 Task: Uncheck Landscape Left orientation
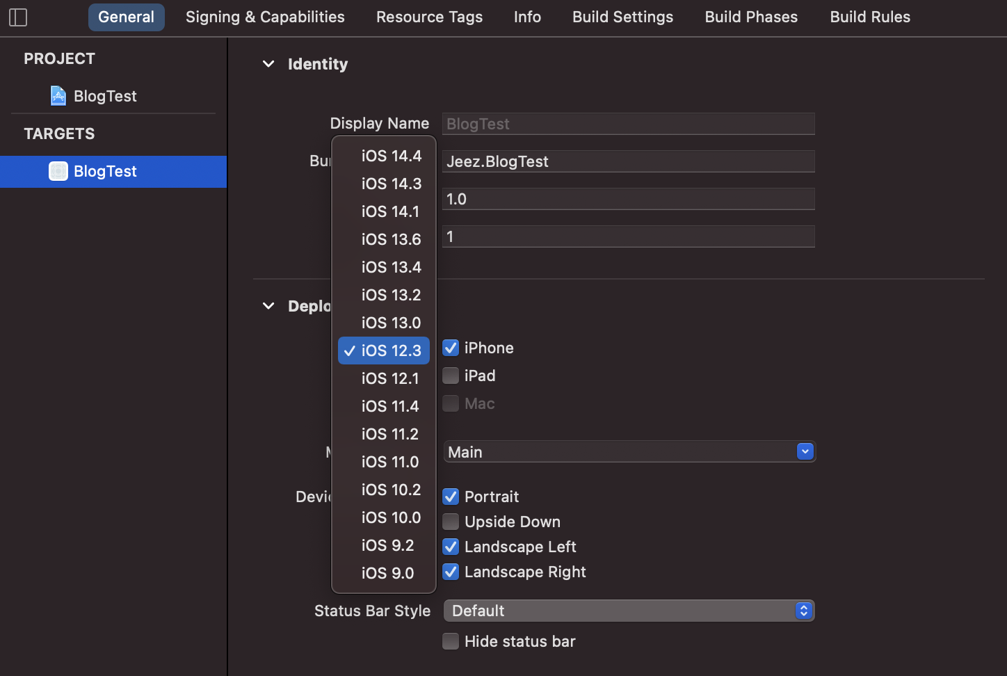pos(451,547)
